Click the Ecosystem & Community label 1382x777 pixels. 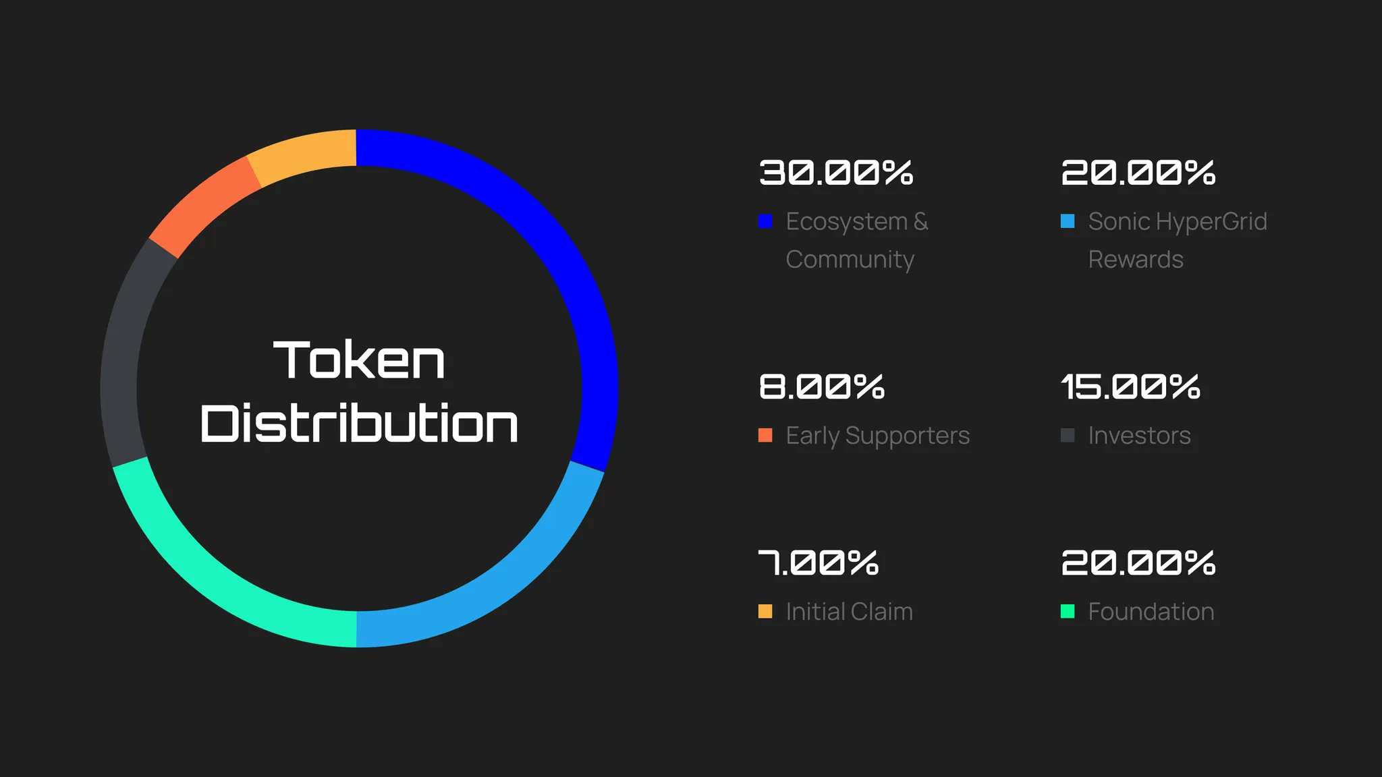point(856,240)
